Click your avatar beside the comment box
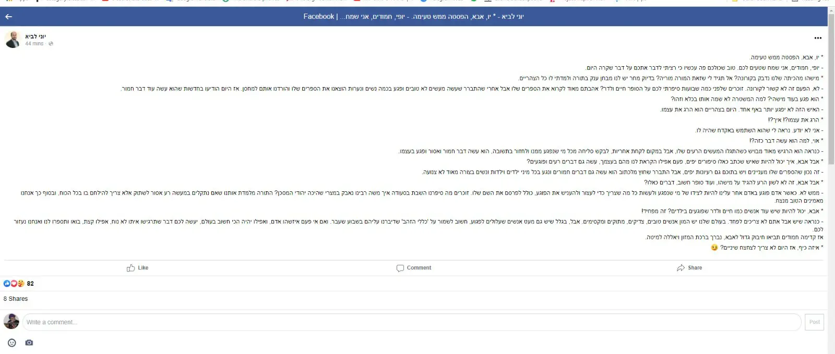The image size is (835, 354). (11, 322)
